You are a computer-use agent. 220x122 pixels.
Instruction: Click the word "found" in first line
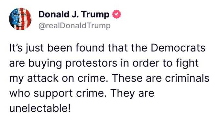click(90, 48)
